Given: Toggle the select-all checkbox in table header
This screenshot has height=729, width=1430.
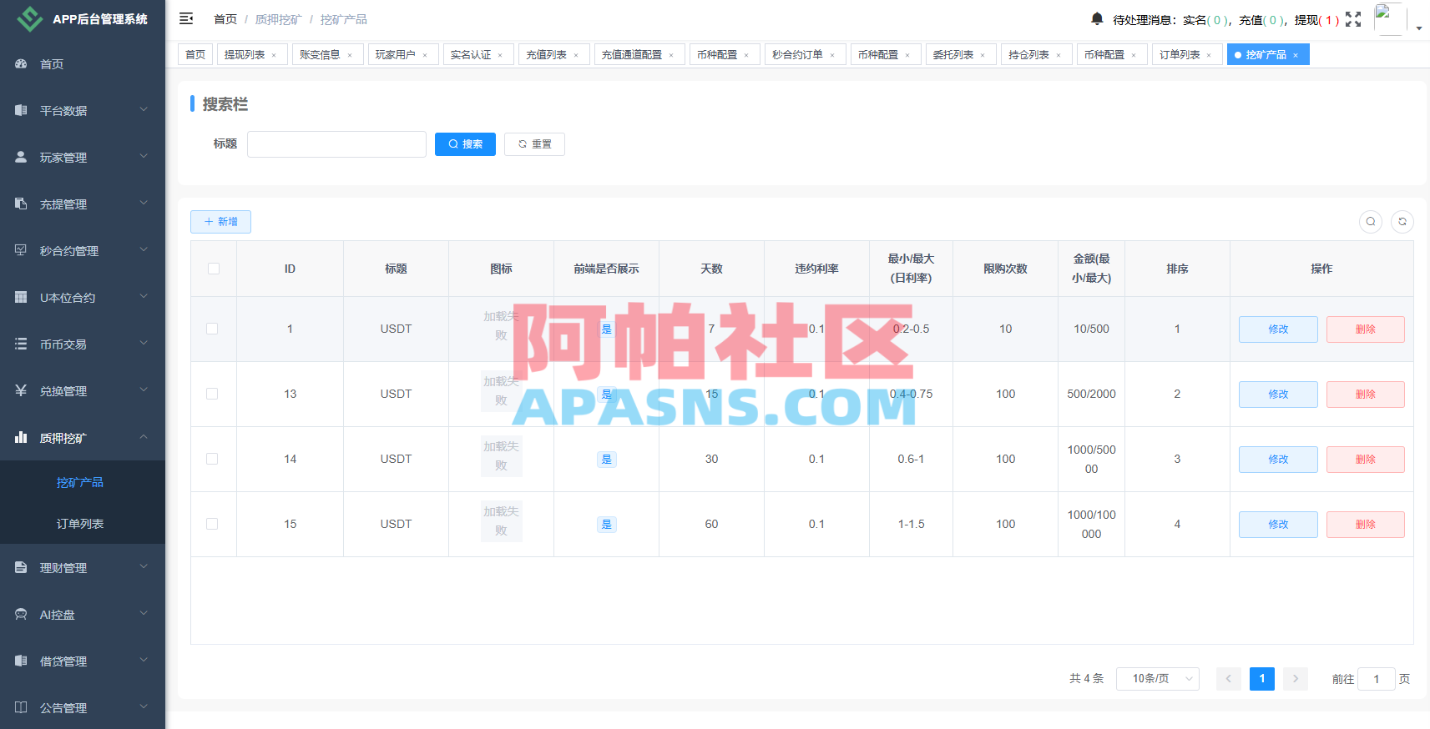Looking at the screenshot, I should click(x=214, y=269).
